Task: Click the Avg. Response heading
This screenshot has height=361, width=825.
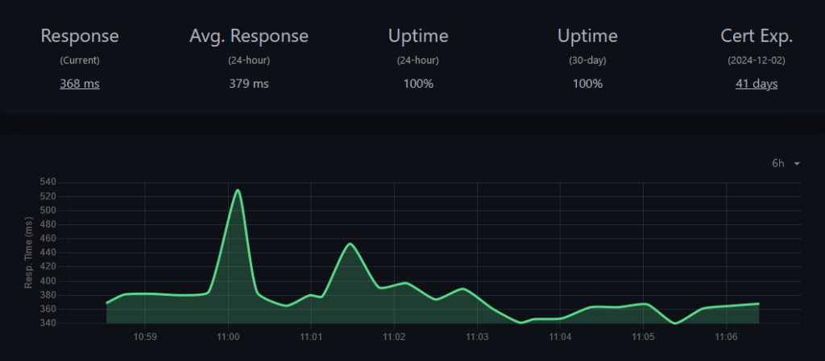Action: point(249,36)
